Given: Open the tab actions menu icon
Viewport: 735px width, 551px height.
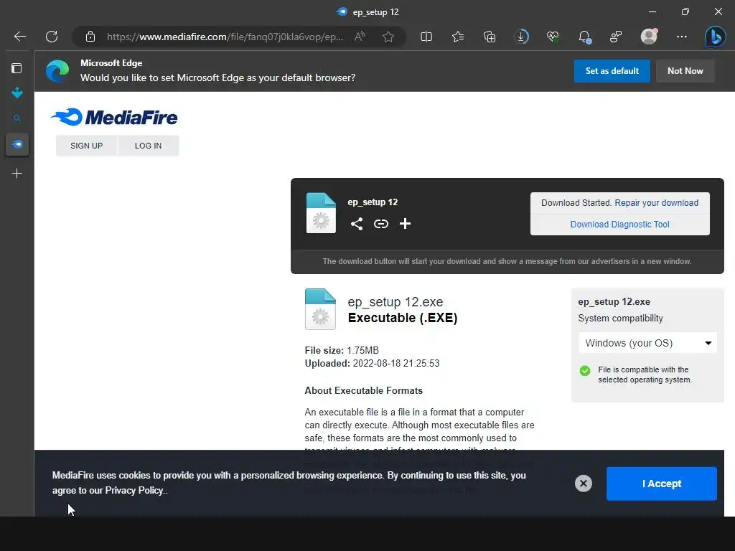Looking at the screenshot, I should click(17, 68).
